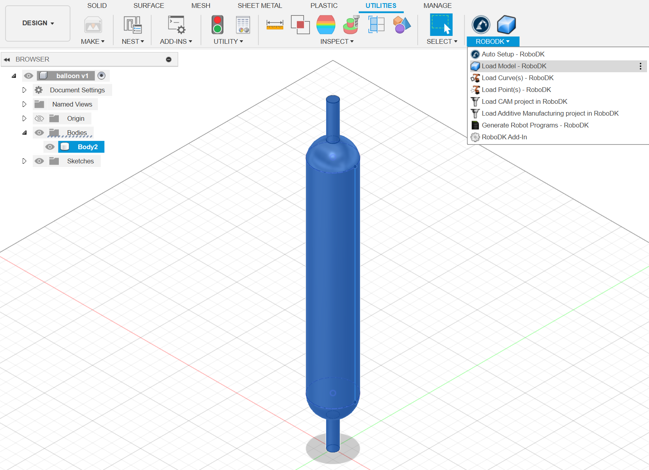
Task: Open the Scripts and Add-Ins icon
Action: point(176,25)
